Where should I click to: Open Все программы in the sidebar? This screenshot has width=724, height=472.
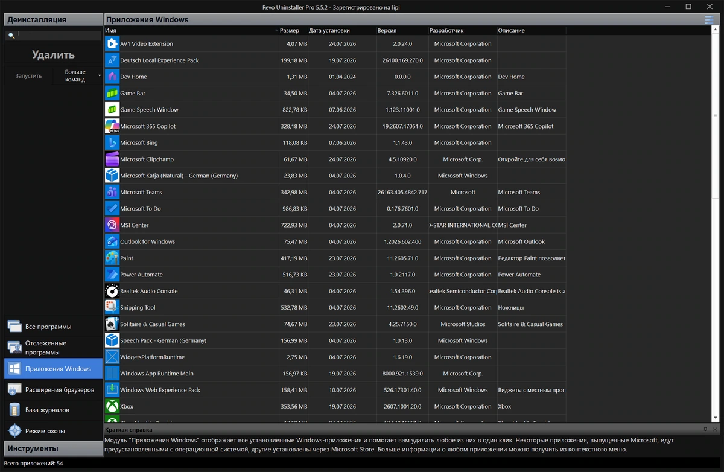pyautogui.click(x=54, y=327)
